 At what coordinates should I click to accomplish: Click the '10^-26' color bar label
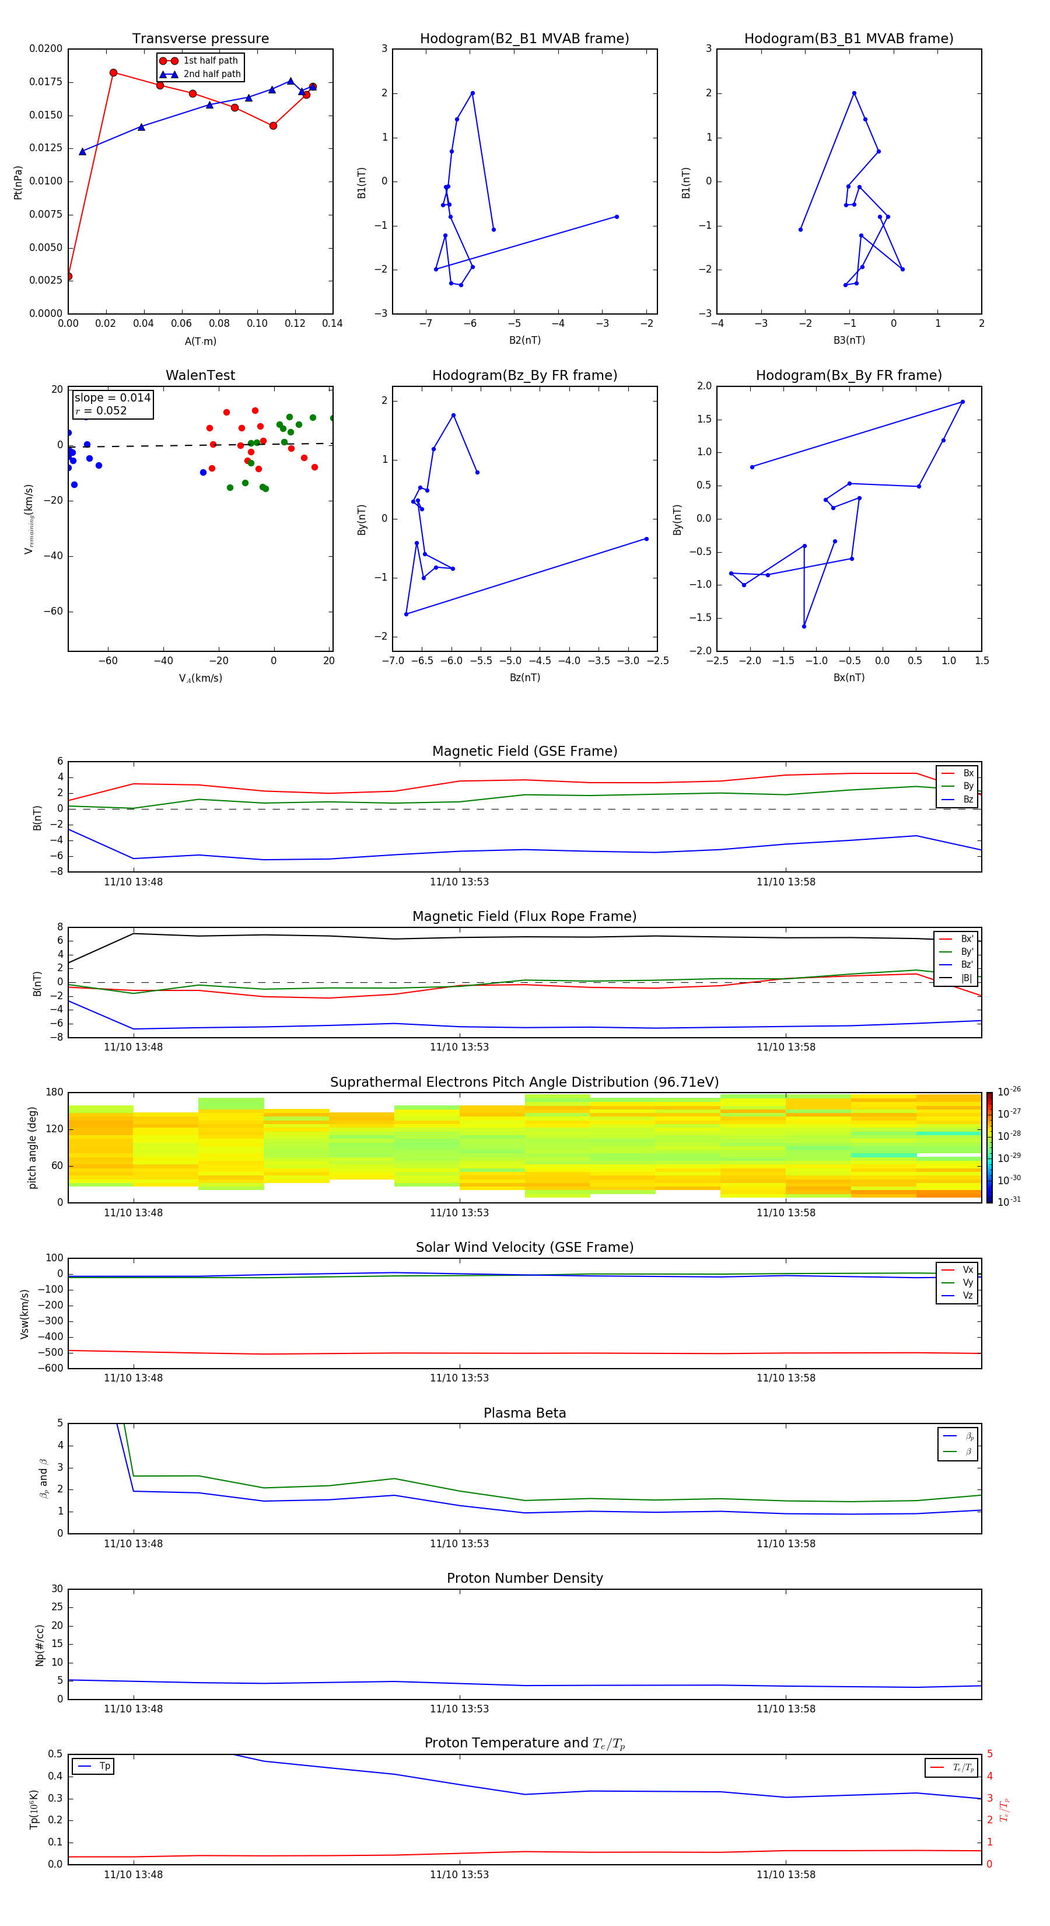[x=1009, y=1091]
